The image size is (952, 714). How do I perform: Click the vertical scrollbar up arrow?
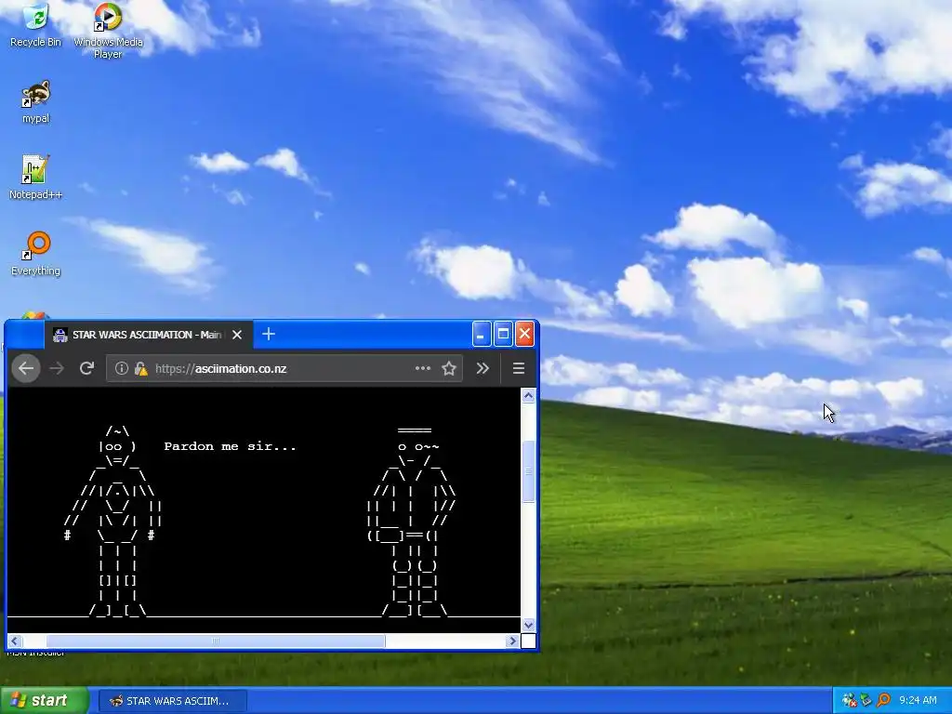click(528, 396)
